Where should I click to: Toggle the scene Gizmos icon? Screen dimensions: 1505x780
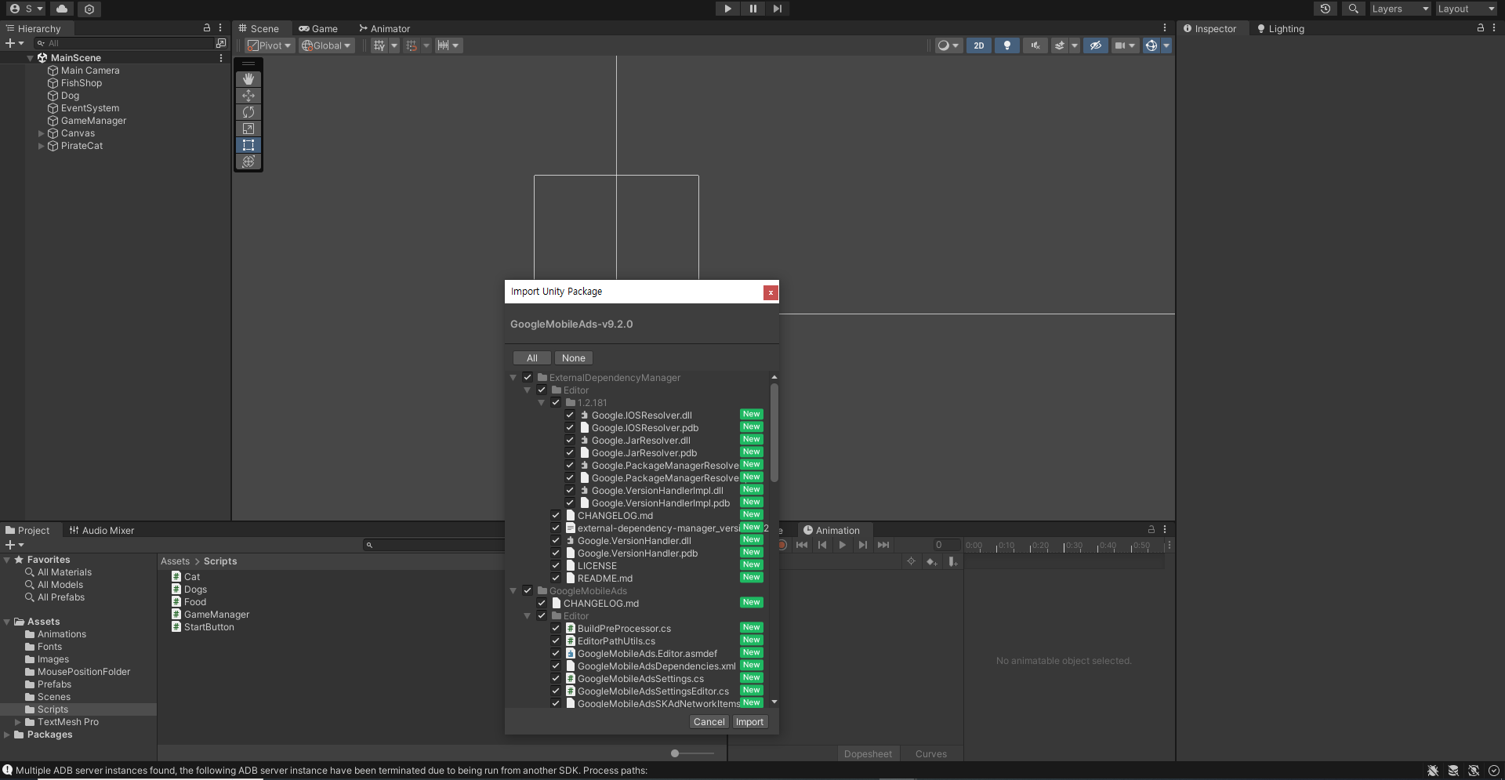(1151, 45)
